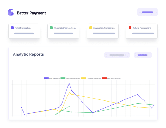Click the purple-bar button in Analytic Reports
The height and width of the screenshot is (128, 166).
tap(143, 55)
